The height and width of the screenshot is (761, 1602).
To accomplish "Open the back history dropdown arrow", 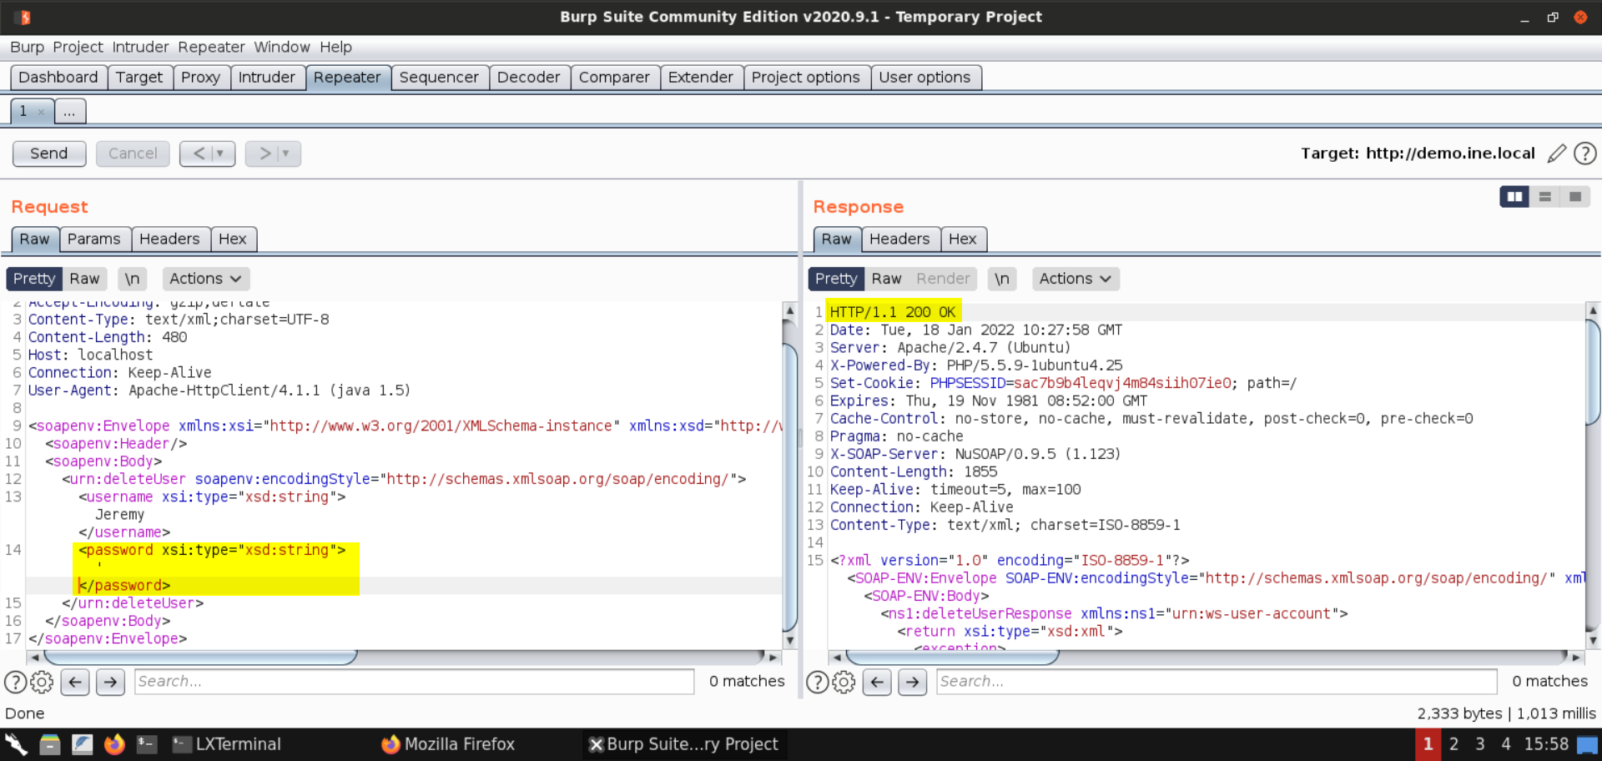I will point(219,154).
